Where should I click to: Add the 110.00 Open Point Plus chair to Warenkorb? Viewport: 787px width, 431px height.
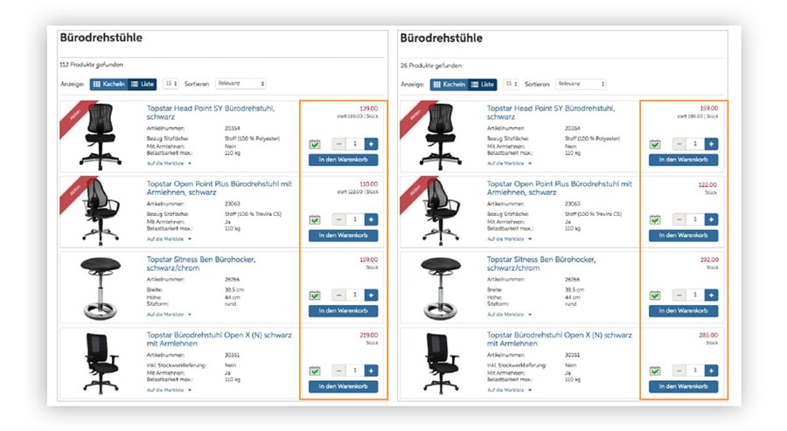coord(344,235)
